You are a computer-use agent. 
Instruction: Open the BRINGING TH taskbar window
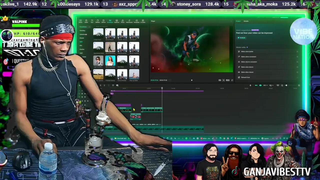[254, 138]
